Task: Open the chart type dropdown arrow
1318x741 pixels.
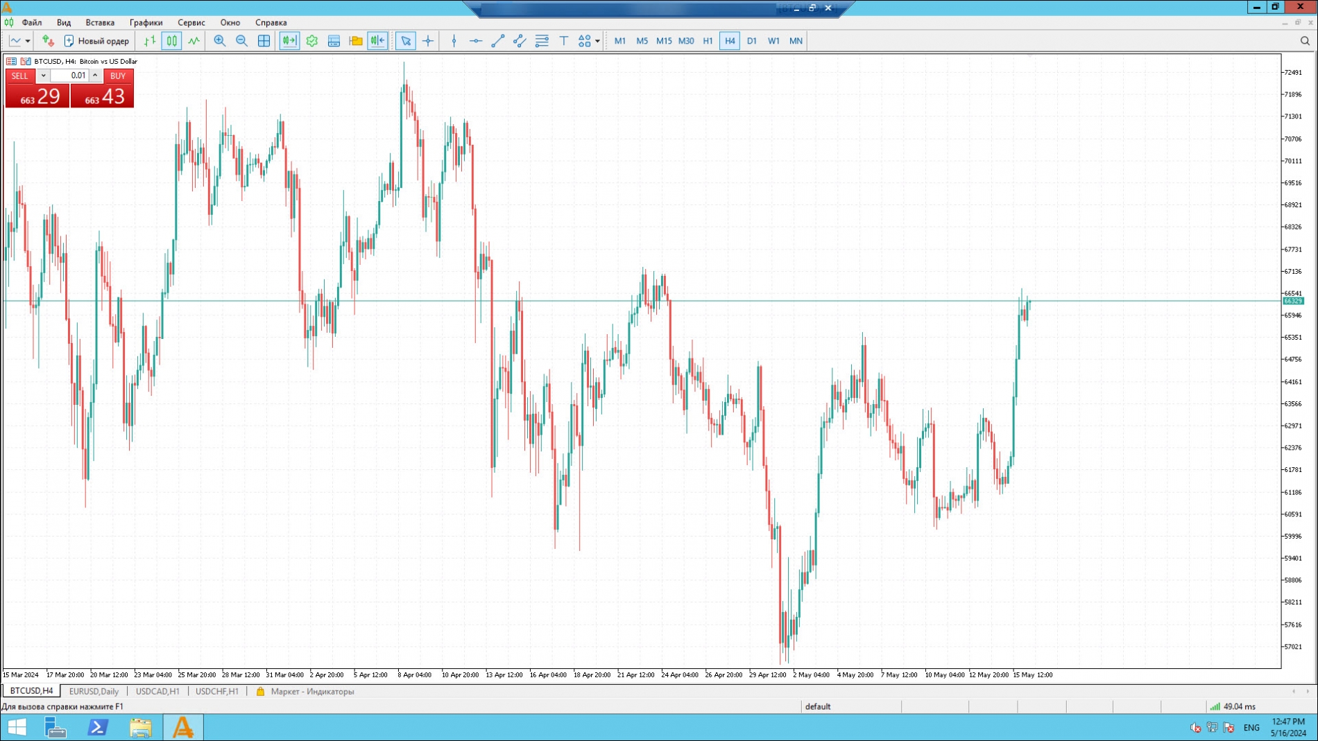Action: 28,41
